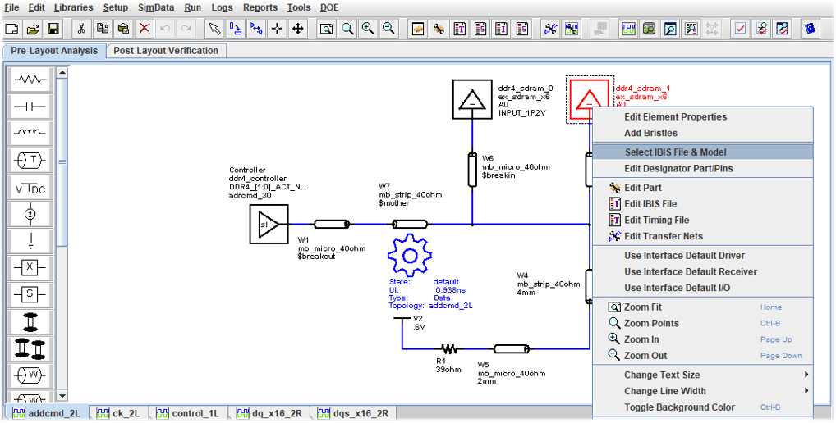Pick the inductor element from the palette
This screenshot has height=423, width=836.
coord(30,134)
